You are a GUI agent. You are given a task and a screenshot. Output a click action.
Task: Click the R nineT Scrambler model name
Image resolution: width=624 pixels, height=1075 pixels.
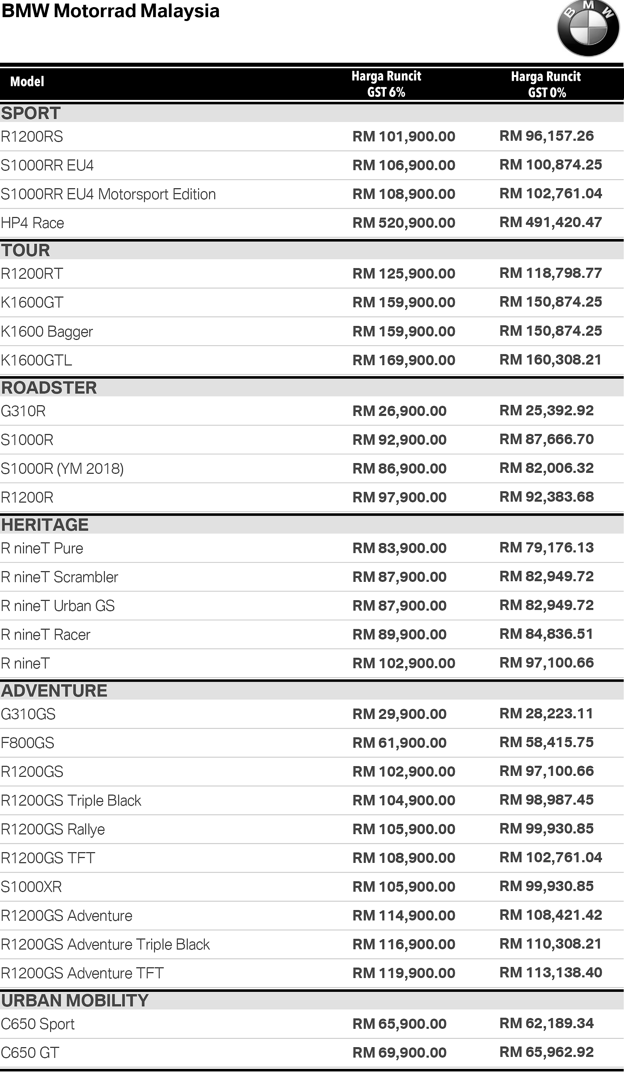(59, 577)
